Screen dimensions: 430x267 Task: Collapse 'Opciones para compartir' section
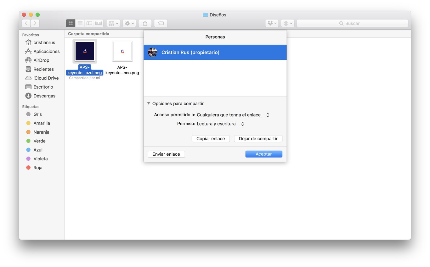[x=149, y=103]
